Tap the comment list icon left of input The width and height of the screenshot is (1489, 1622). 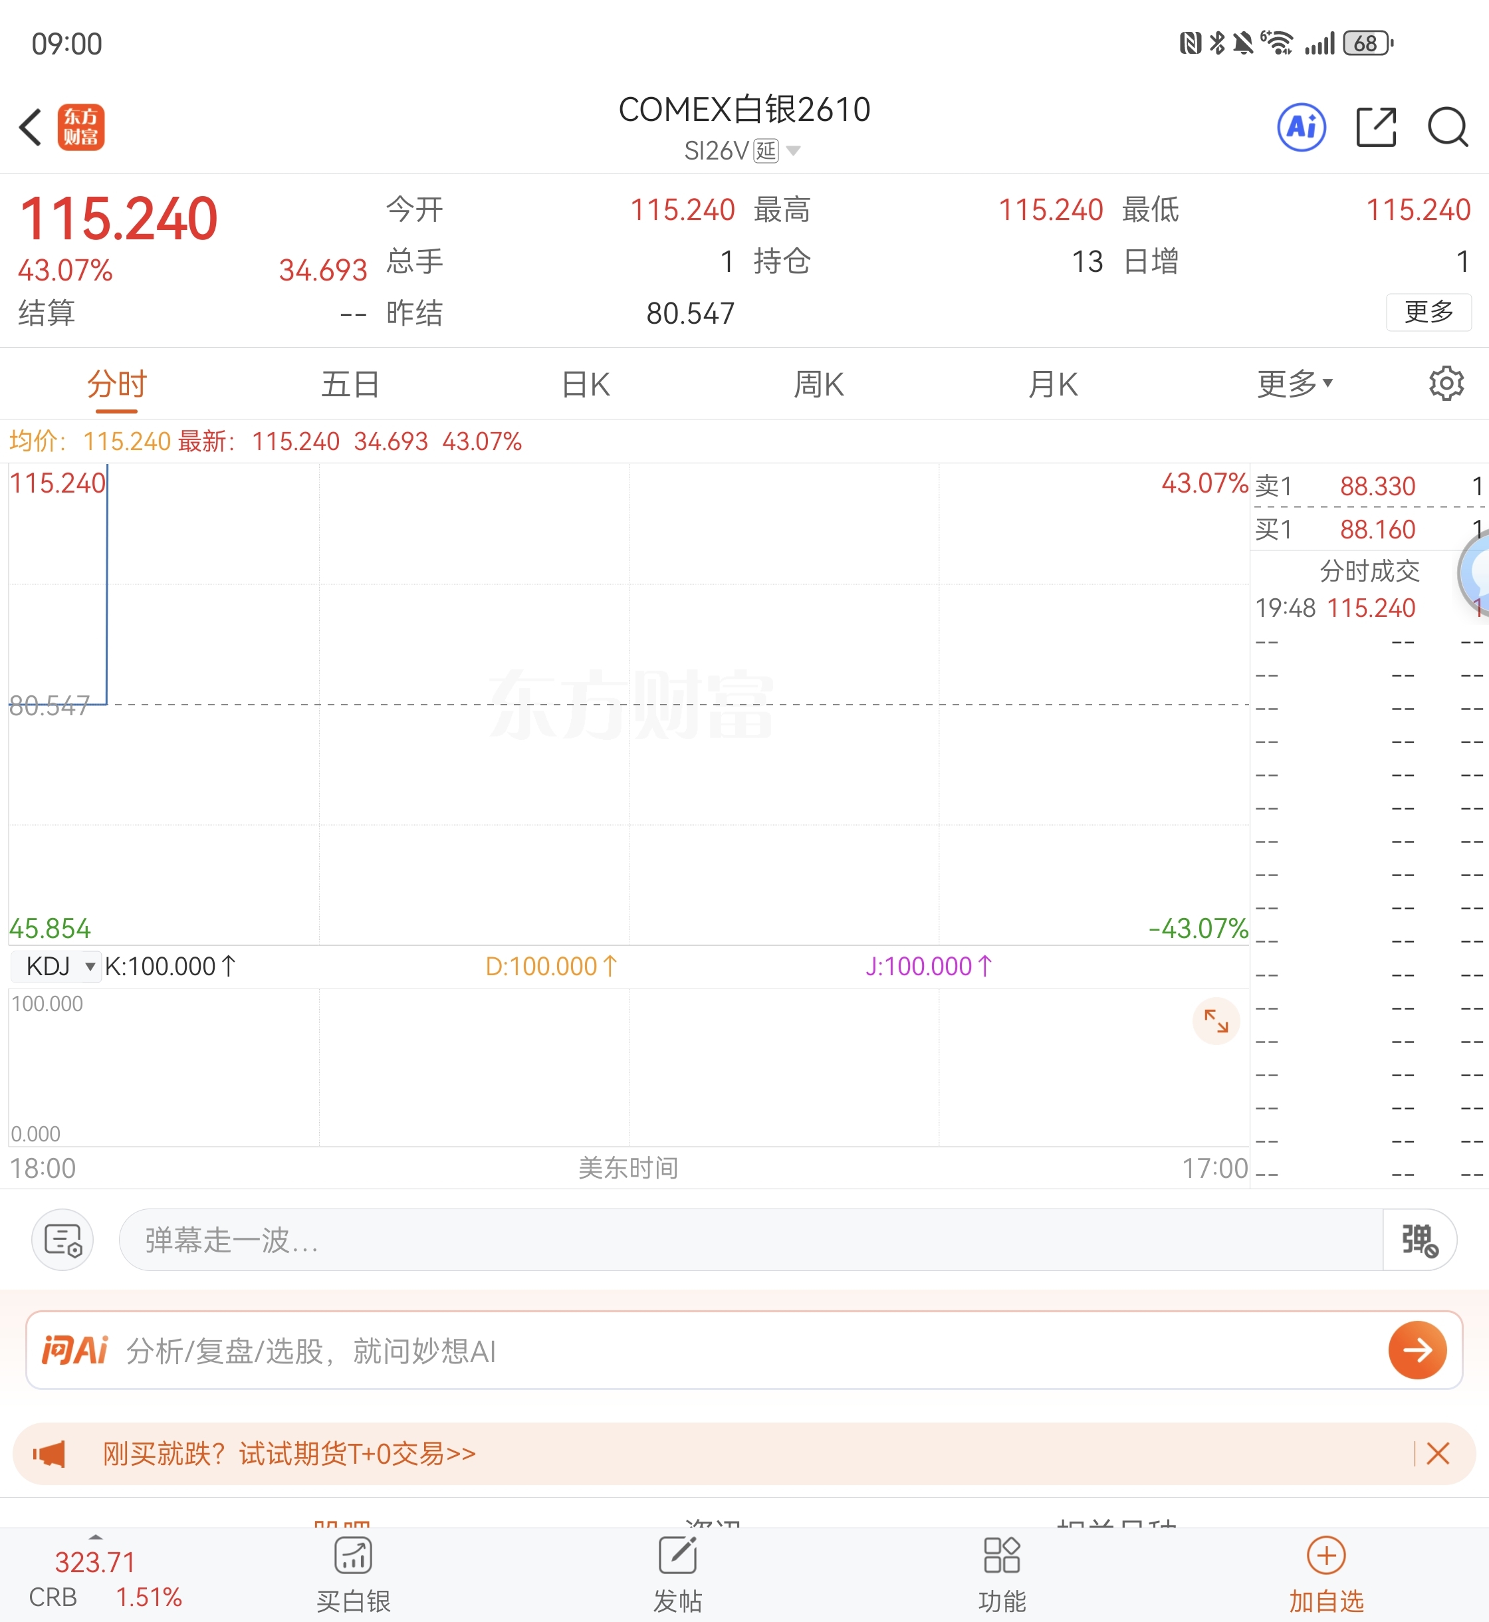tap(63, 1239)
